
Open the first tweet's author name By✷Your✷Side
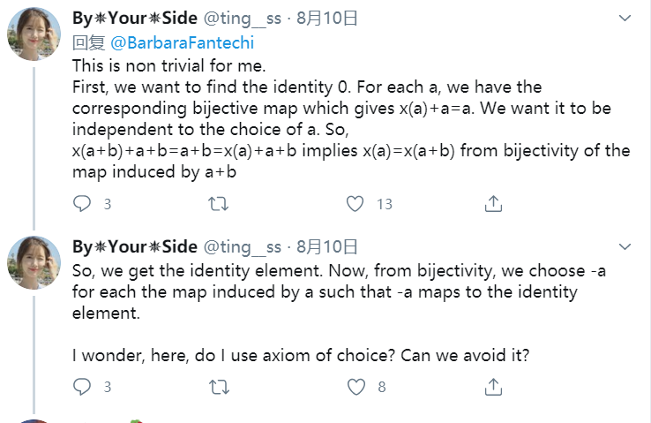coord(134,19)
